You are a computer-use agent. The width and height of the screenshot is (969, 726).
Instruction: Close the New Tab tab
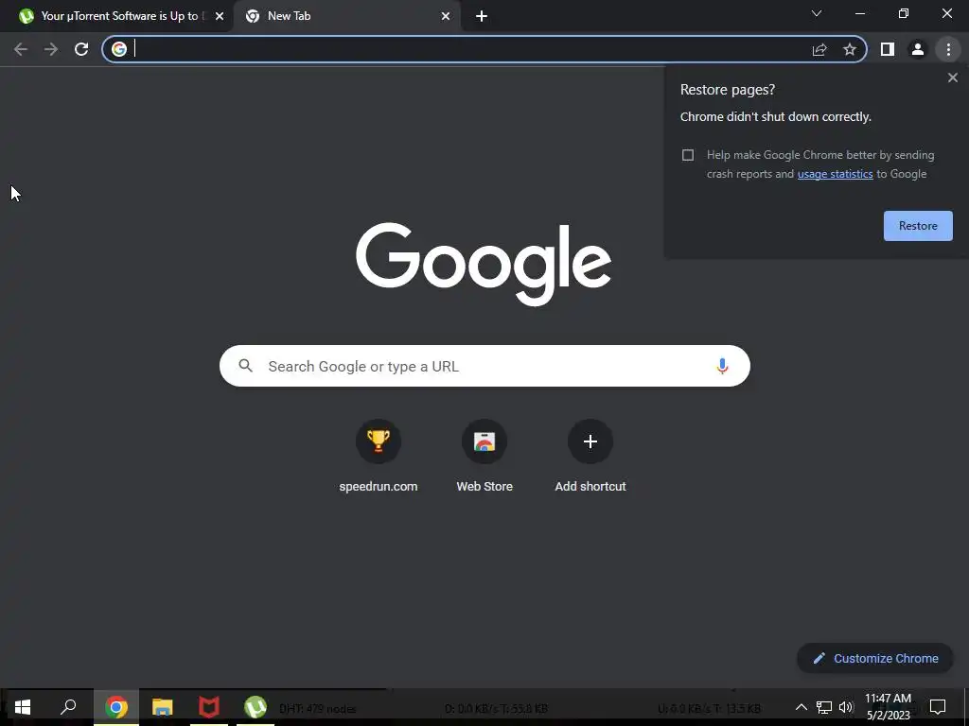[x=446, y=17]
